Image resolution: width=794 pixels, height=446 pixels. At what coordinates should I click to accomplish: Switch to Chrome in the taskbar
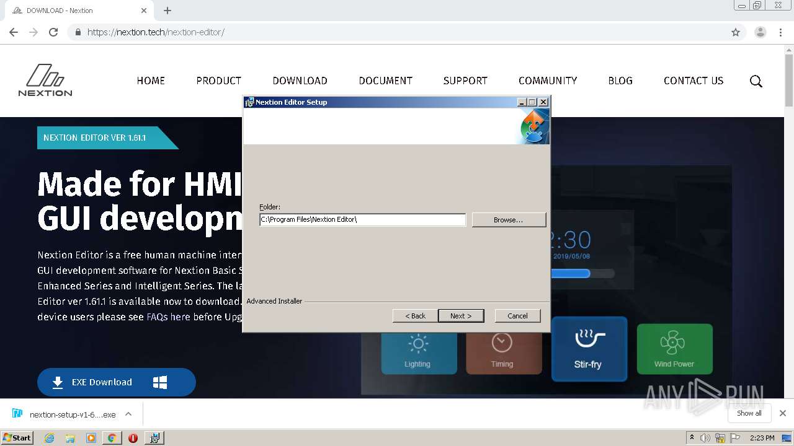coord(112,438)
